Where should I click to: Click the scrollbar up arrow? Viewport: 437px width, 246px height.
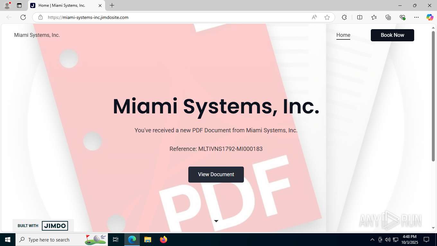433,28
